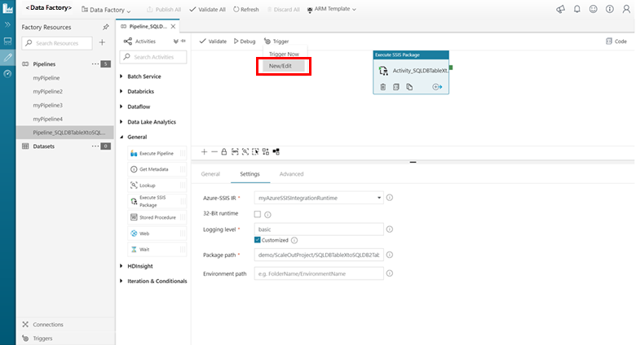Click Validate All button
Viewport: 636px width, 345px height.
click(207, 9)
